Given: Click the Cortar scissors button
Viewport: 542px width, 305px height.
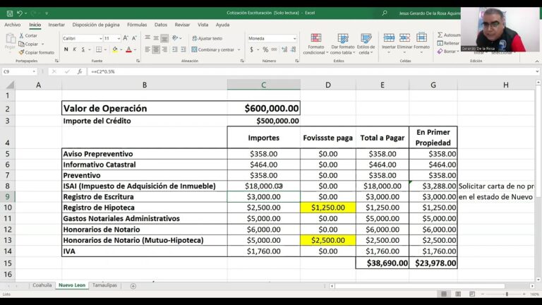Looking at the screenshot, I should pyautogui.click(x=28, y=35).
